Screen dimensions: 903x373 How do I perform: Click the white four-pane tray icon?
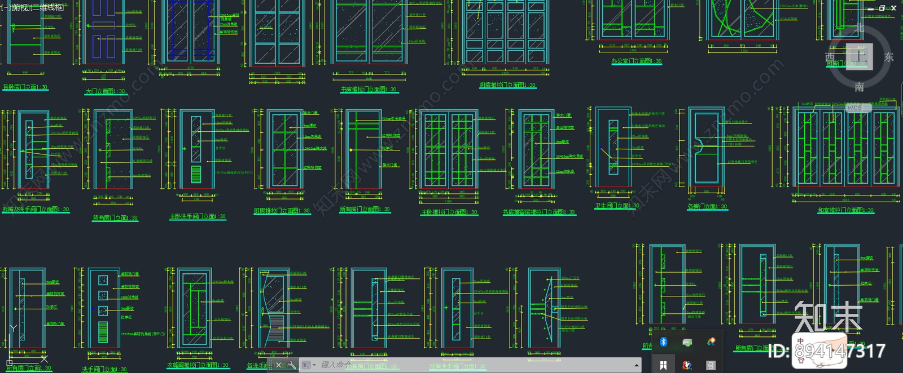tap(664, 365)
